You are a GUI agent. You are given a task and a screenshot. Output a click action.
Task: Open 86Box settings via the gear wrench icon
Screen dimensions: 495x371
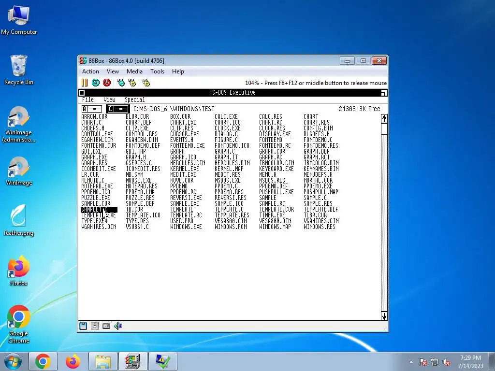(x=146, y=83)
